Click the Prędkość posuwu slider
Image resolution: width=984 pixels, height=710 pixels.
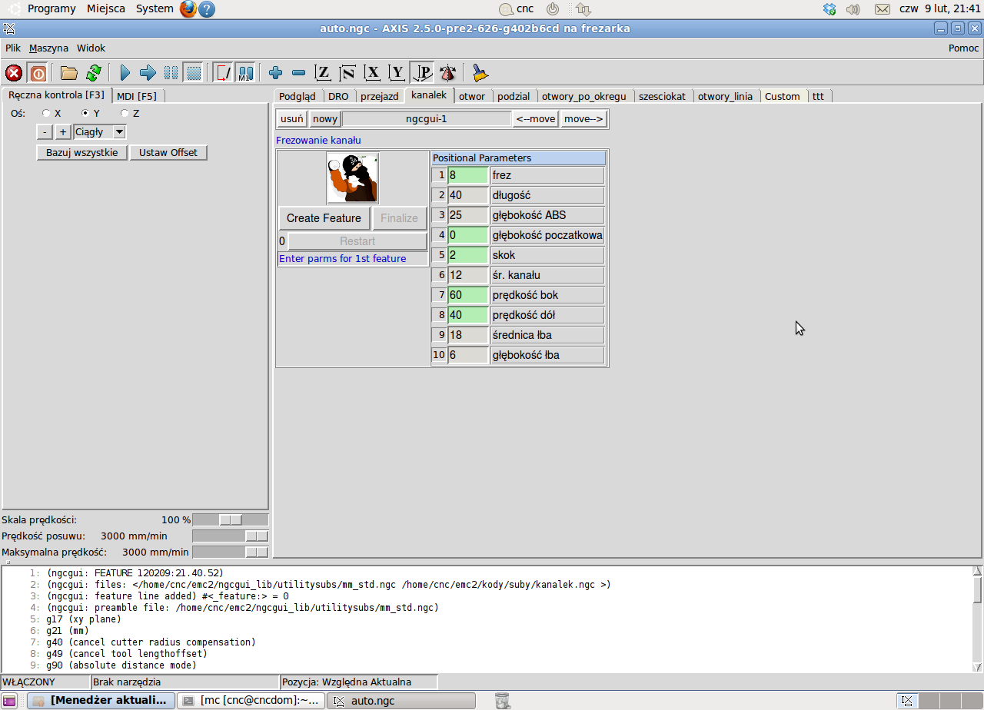pyautogui.click(x=230, y=536)
